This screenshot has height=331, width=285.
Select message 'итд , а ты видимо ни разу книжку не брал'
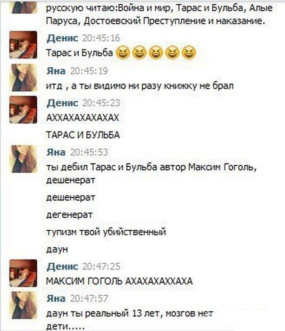point(140,86)
